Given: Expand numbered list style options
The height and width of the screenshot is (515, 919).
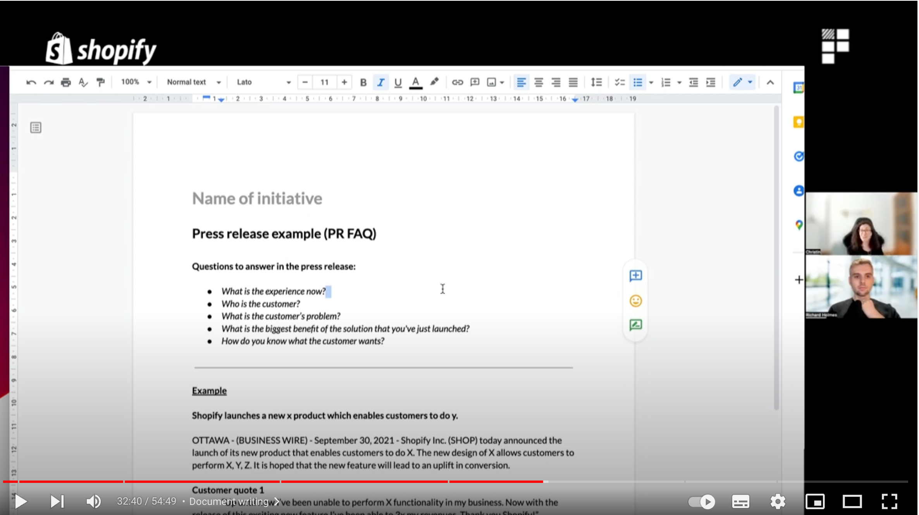Looking at the screenshot, I should [679, 82].
